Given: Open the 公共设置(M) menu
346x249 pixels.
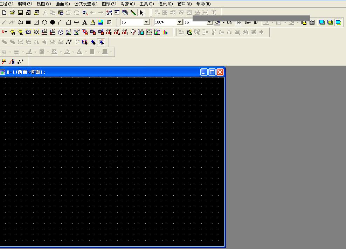Looking at the screenshot, I should 85,4.
